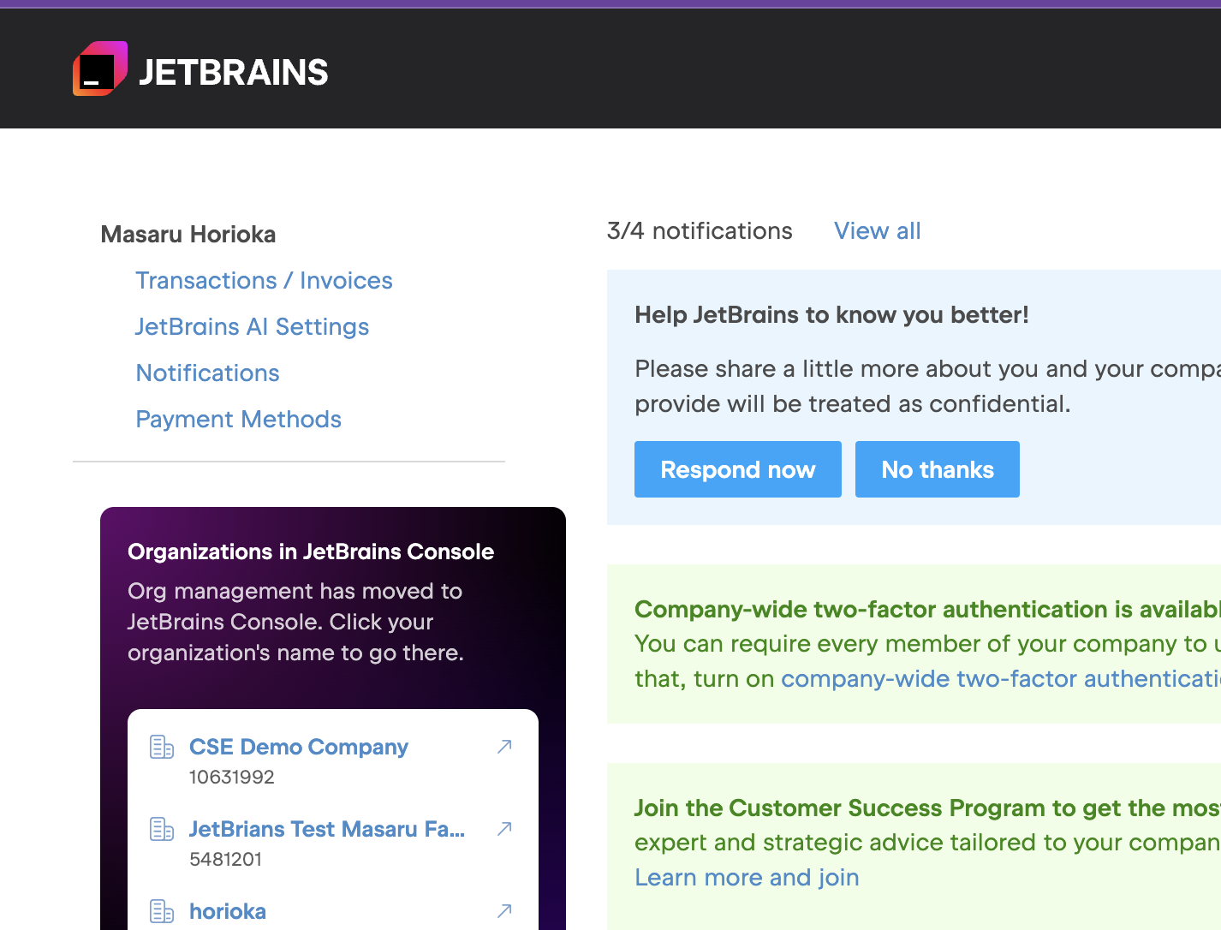
Task: Click the building icon beside JetBrians Test Masaru
Action: click(x=162, y=829)
